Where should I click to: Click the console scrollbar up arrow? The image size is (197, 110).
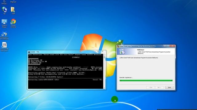(104, 55)
